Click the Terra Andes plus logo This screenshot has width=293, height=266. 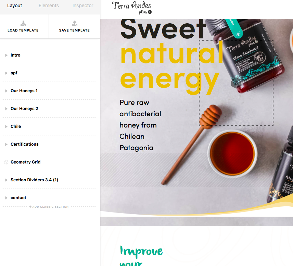pyautogui.click(x=131, y=8)
